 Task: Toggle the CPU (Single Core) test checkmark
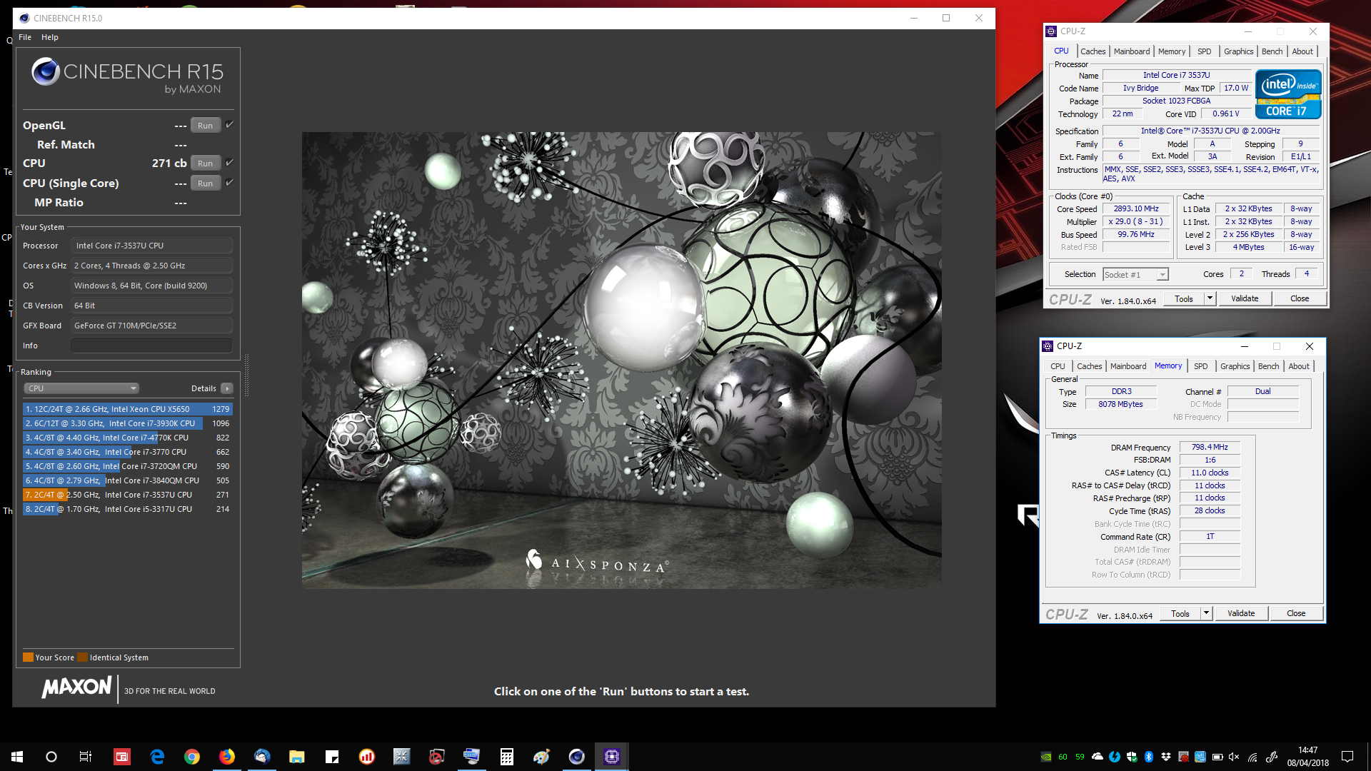(230, 183)
